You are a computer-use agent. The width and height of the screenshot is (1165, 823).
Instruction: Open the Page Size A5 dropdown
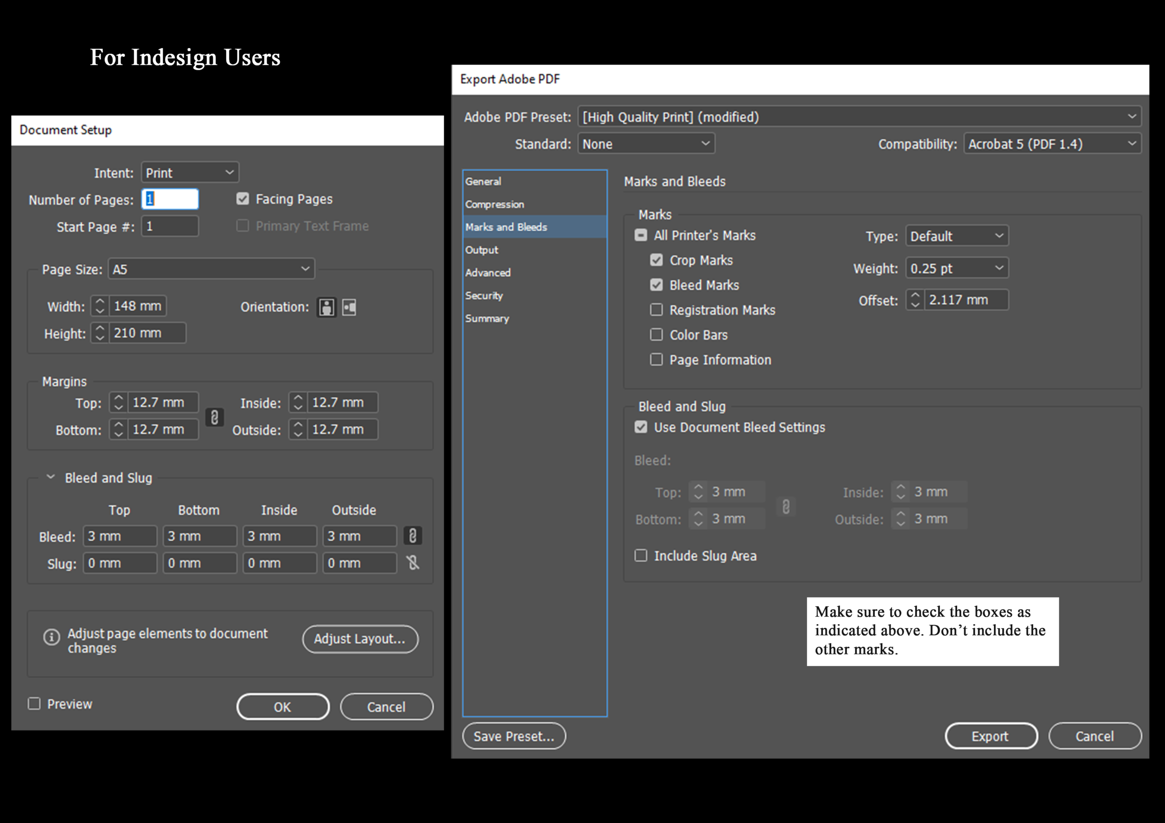point(212,269)
